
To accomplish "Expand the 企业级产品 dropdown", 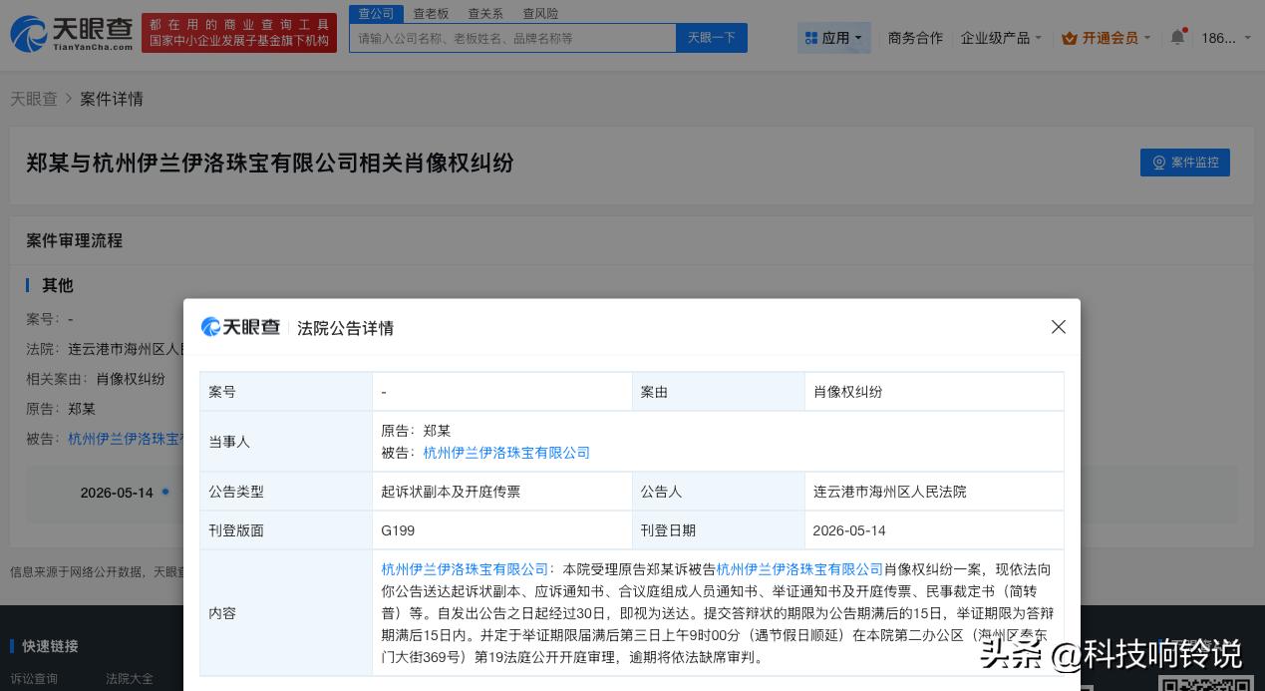I will point(1001,38).
